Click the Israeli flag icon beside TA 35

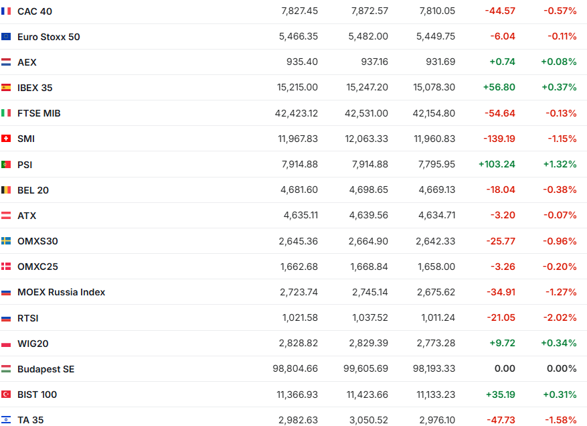[x=6, y=420]
